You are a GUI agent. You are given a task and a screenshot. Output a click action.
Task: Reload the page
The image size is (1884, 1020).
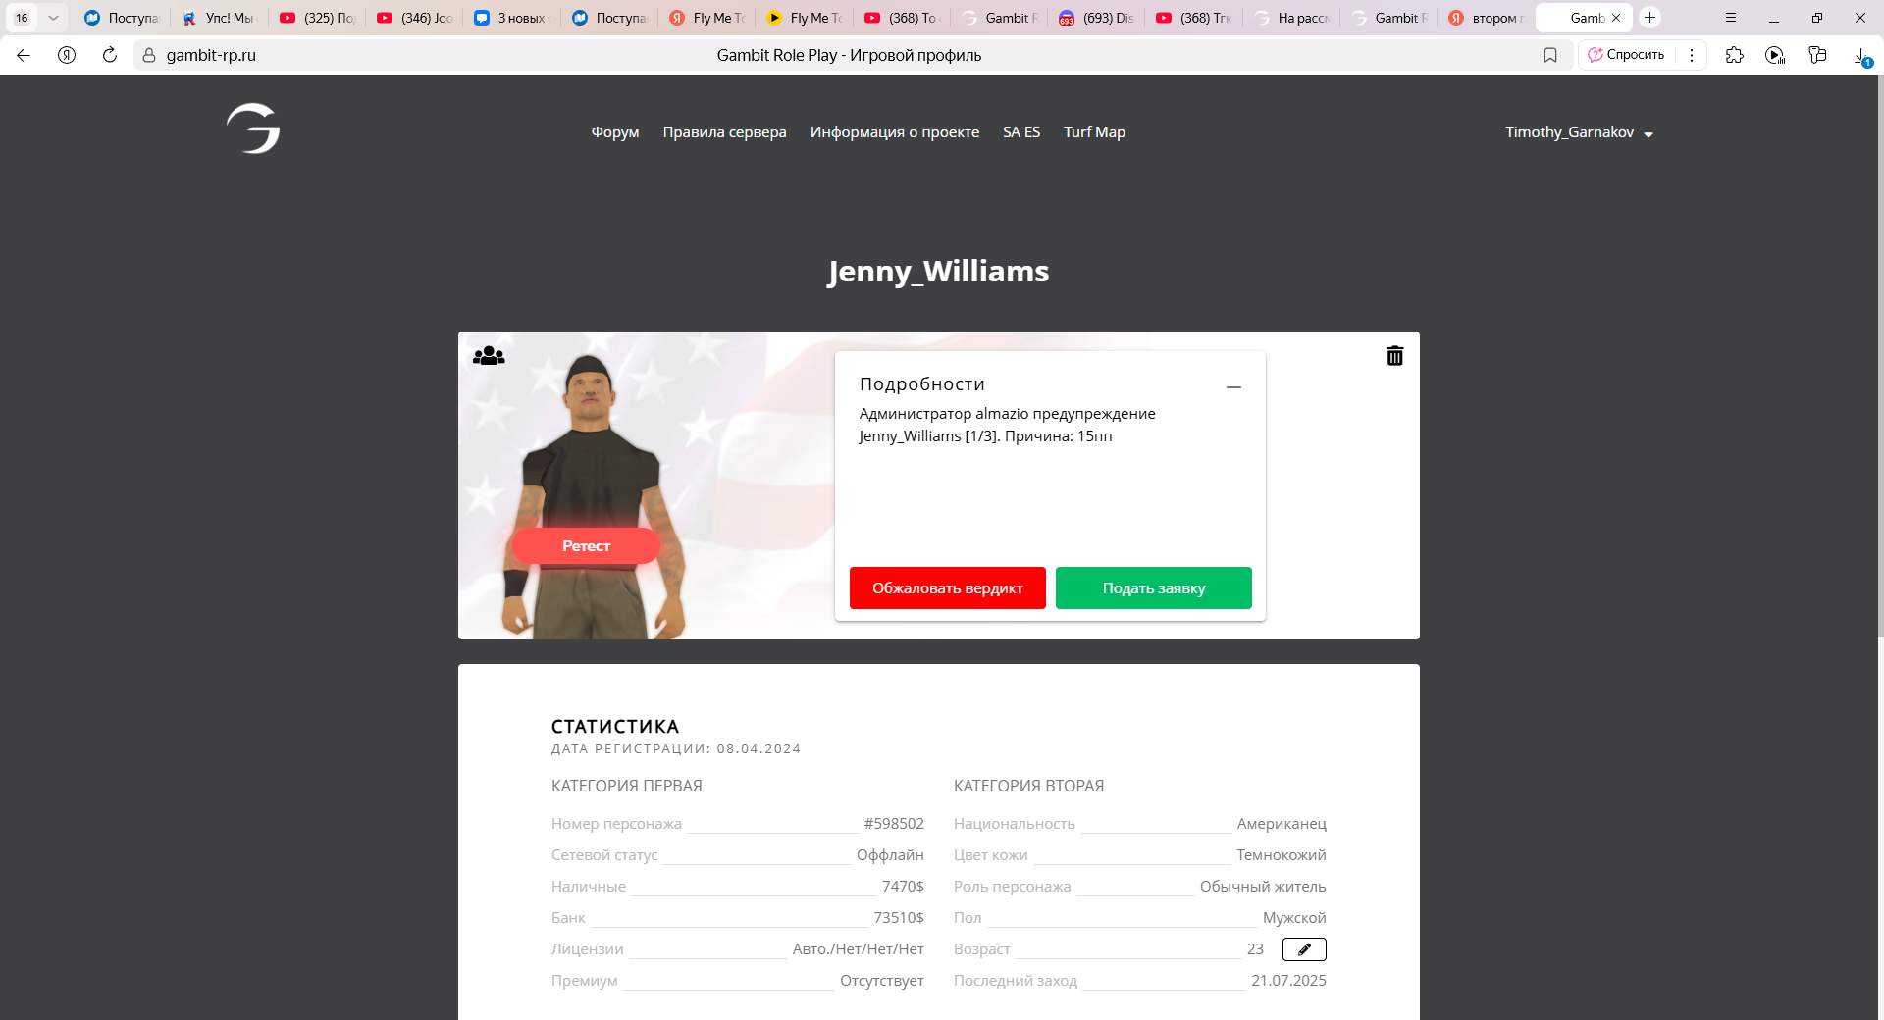tap(110, 55)
